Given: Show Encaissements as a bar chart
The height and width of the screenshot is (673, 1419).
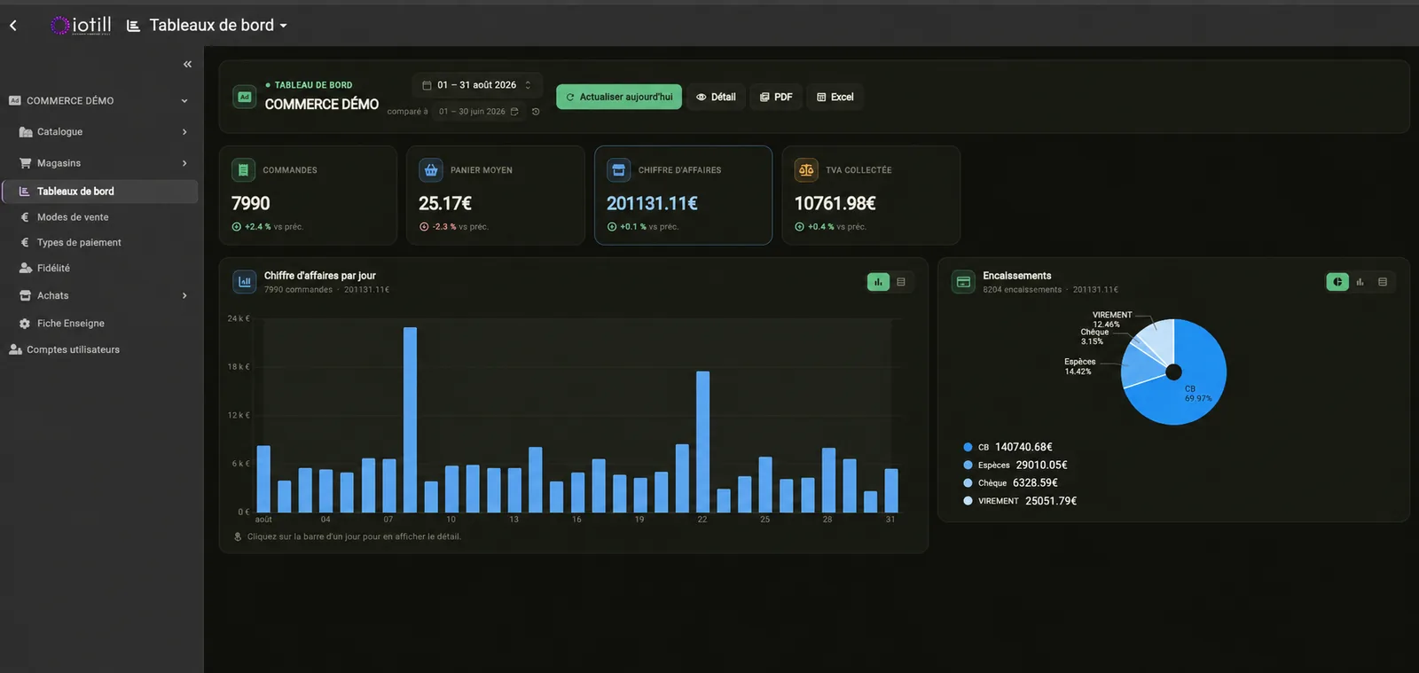Looking at the screenshot, I should pos(1360,282).
